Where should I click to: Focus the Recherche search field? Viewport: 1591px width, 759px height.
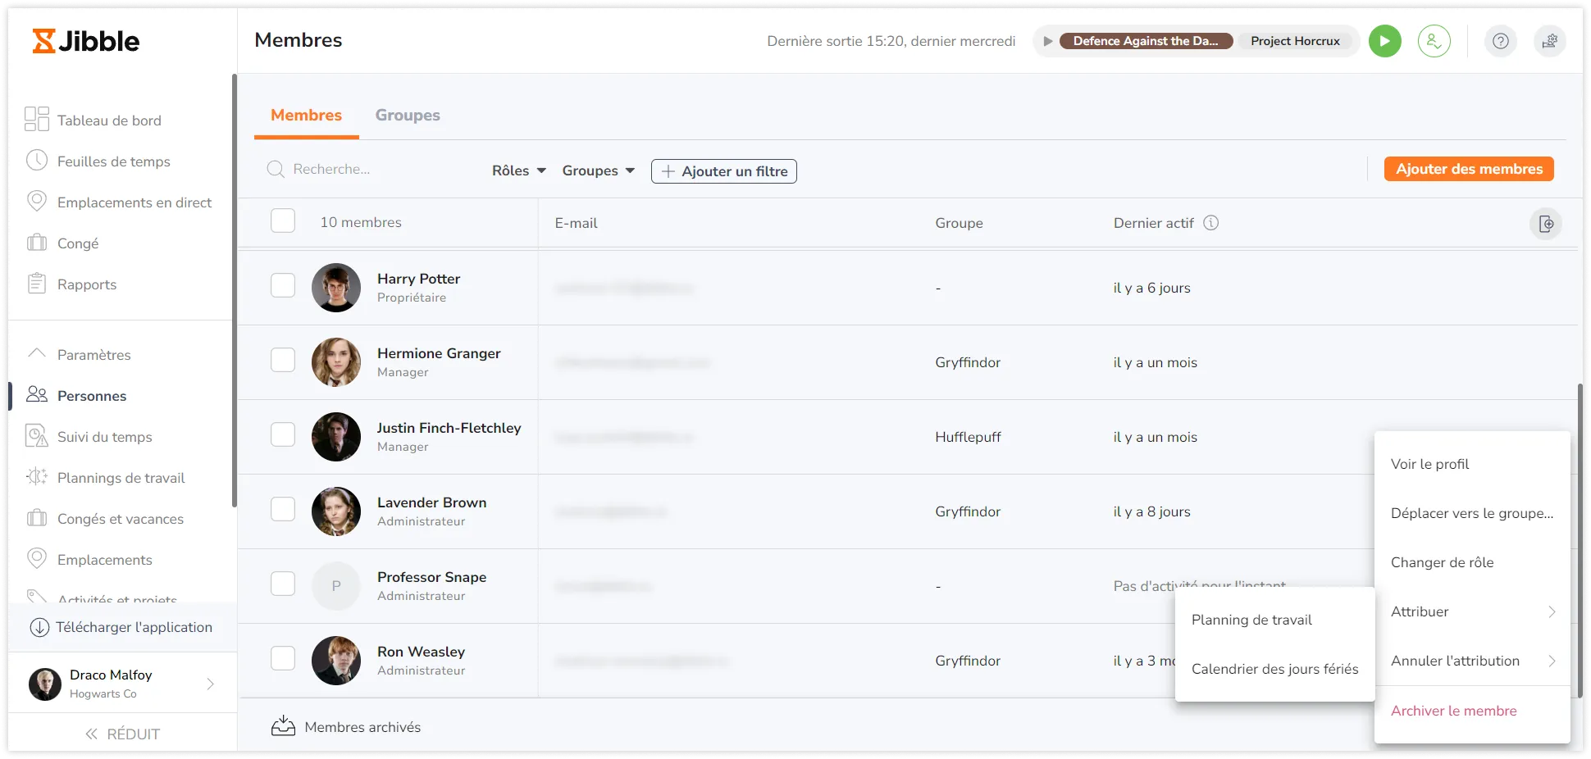(x=377, y=170)
